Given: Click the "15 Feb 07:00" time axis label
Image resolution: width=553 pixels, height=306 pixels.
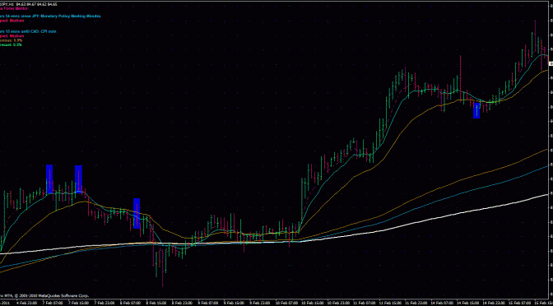Looking at the screenshot, I should 520,303.
